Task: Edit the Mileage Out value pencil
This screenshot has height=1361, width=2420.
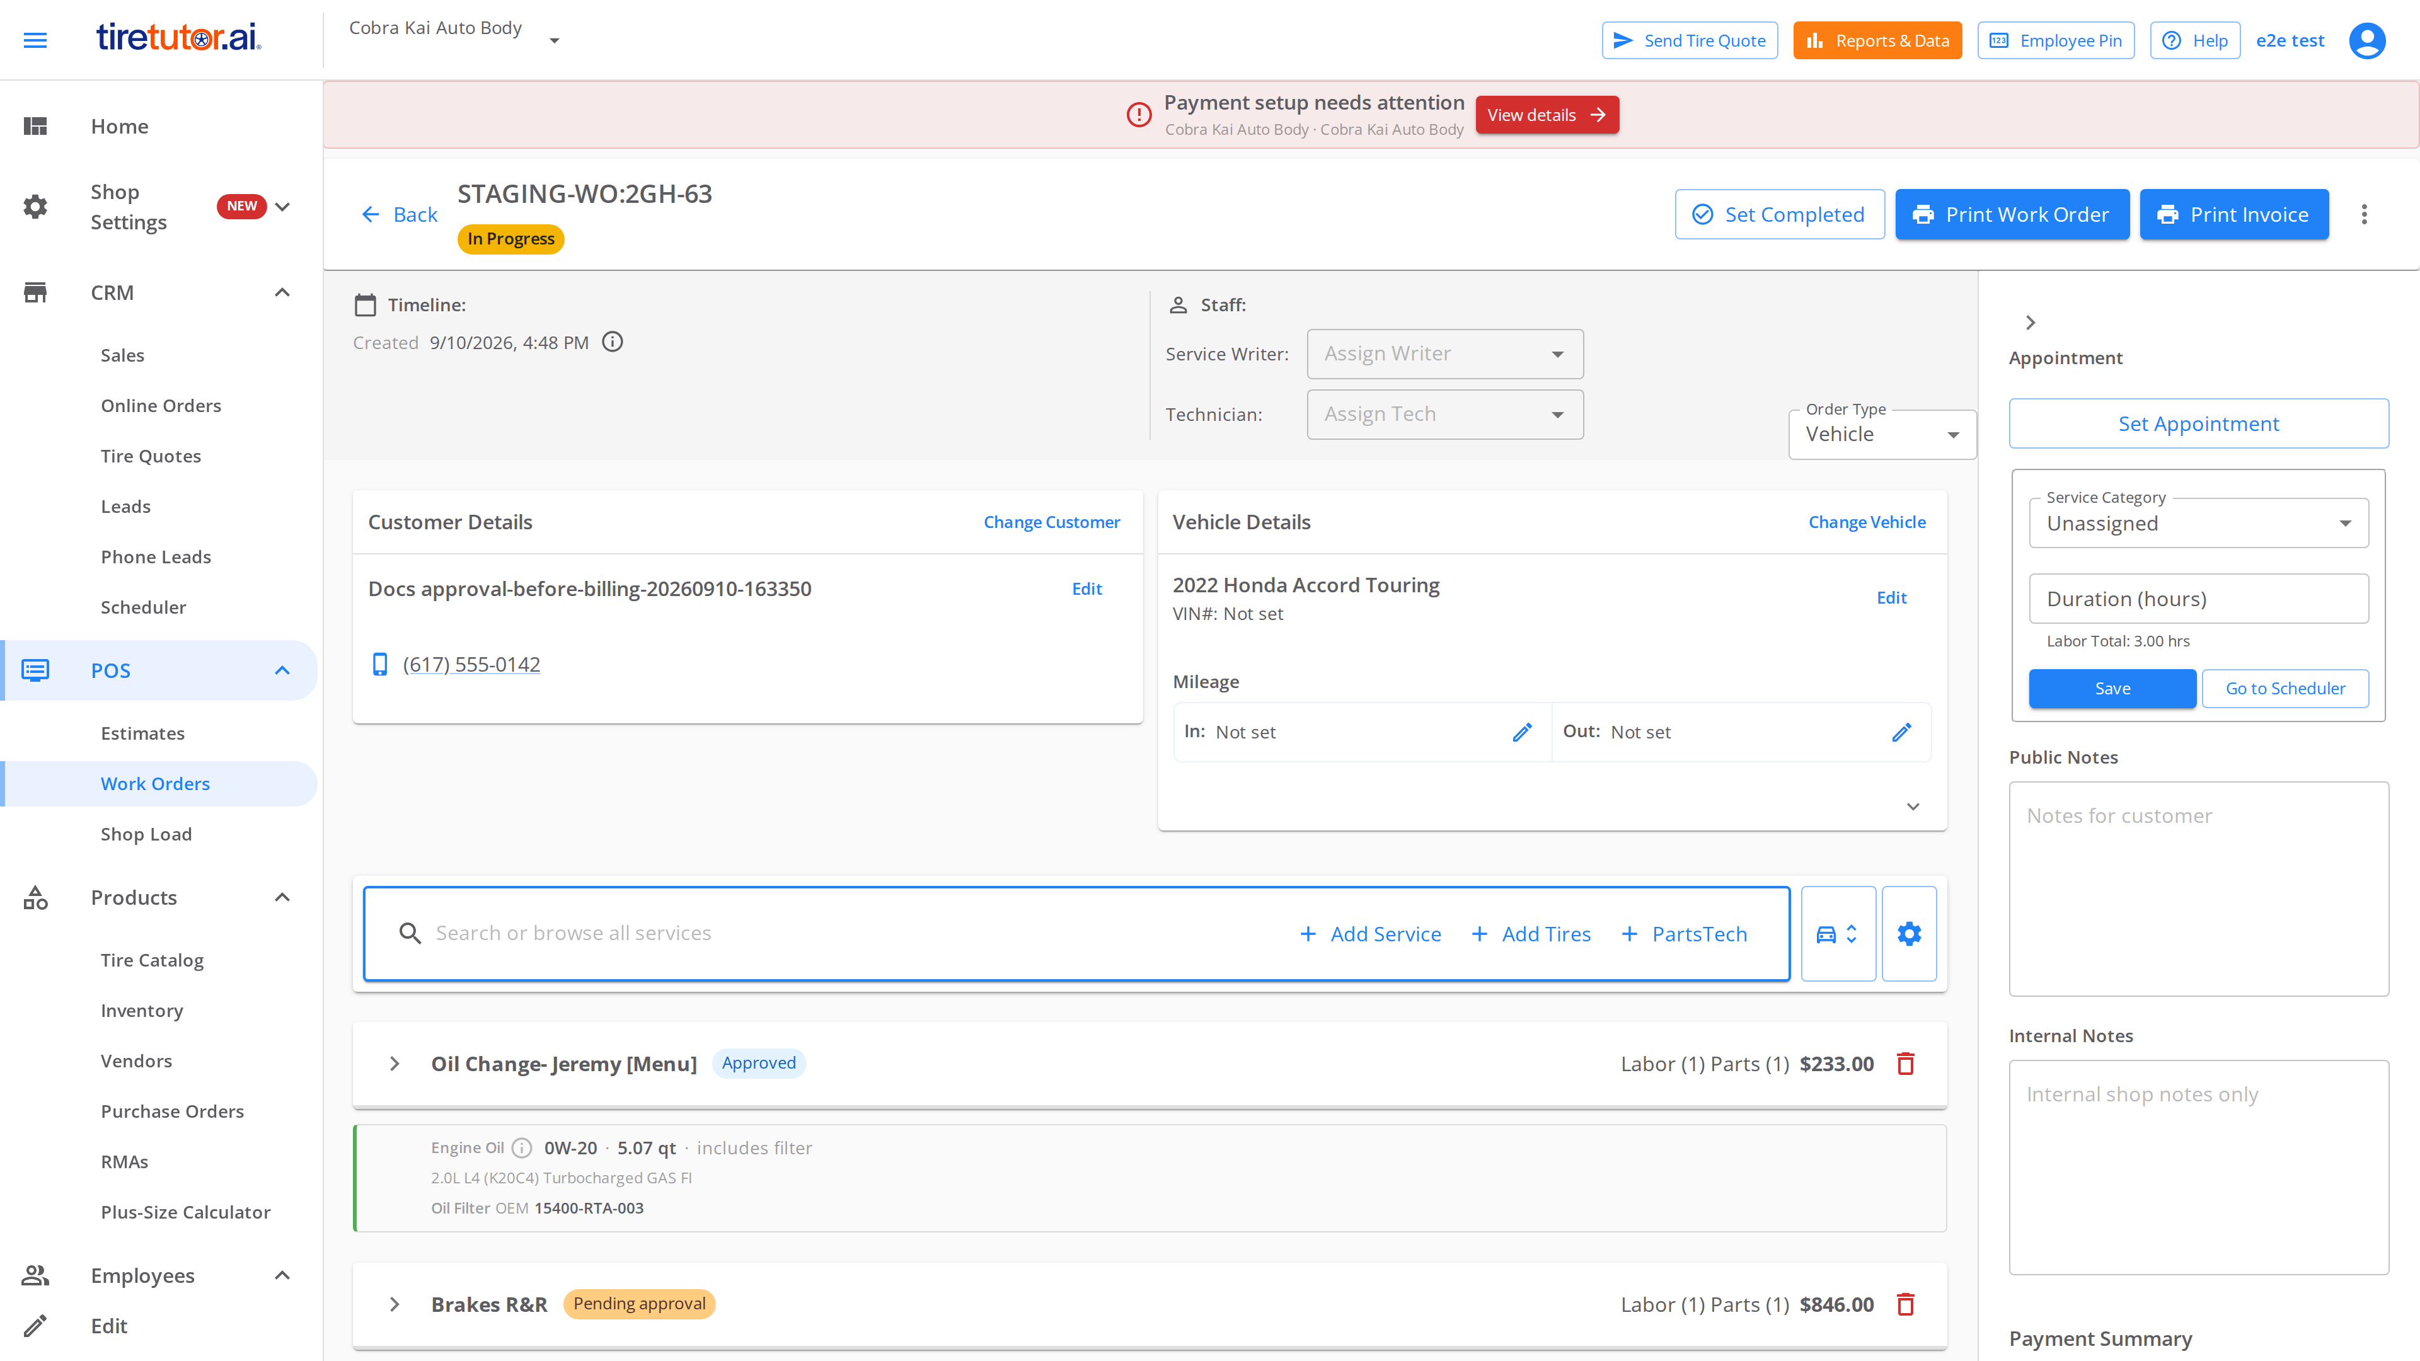Action: 1901,732
